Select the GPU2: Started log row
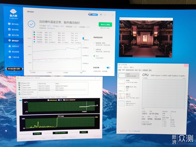Viewport: 196px width, 147px height. (62, 90)
